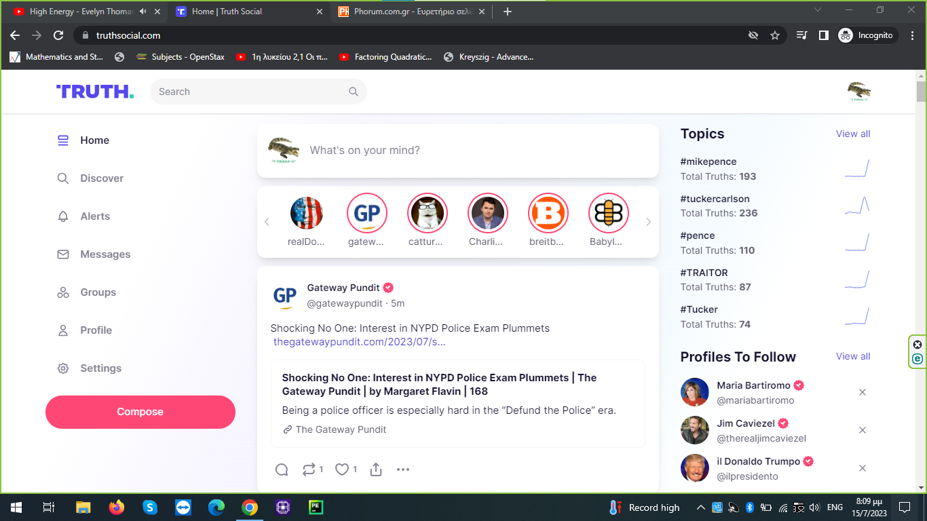Open the Mathematics and St... bookmark
This screenshot has width=927, height=521.
click(x=56, y=57)
